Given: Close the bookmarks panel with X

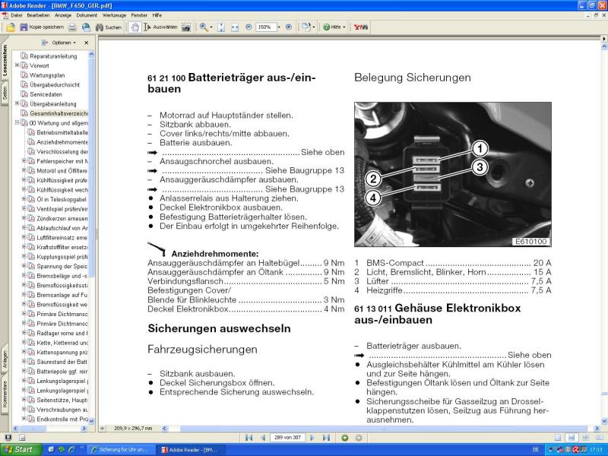Looking at the screenshot, I should point(87,43).
